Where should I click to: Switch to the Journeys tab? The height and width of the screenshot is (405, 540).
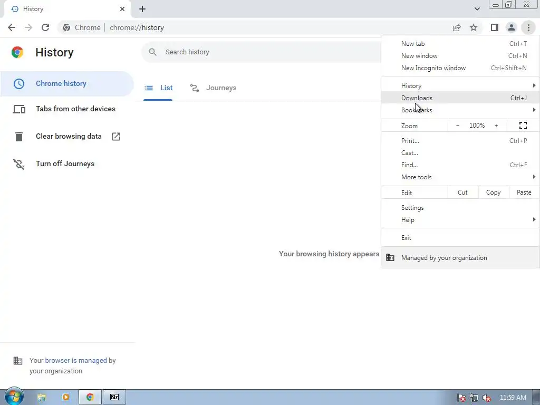pos(213,88)
